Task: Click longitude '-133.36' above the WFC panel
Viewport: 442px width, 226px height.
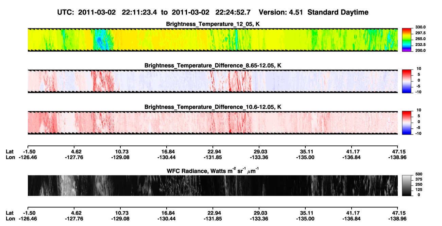Action: [259, 157]
